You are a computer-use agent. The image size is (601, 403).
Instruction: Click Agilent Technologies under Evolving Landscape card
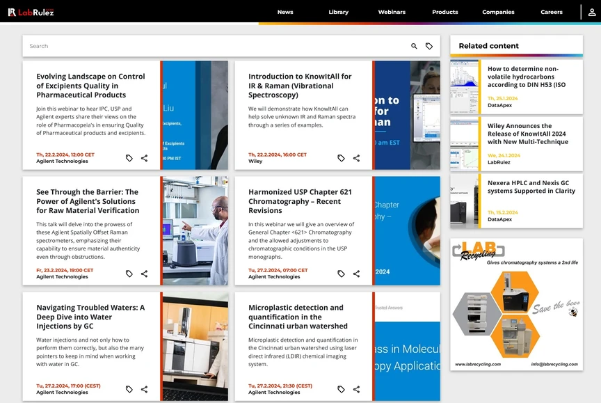[x=62, y=161]
